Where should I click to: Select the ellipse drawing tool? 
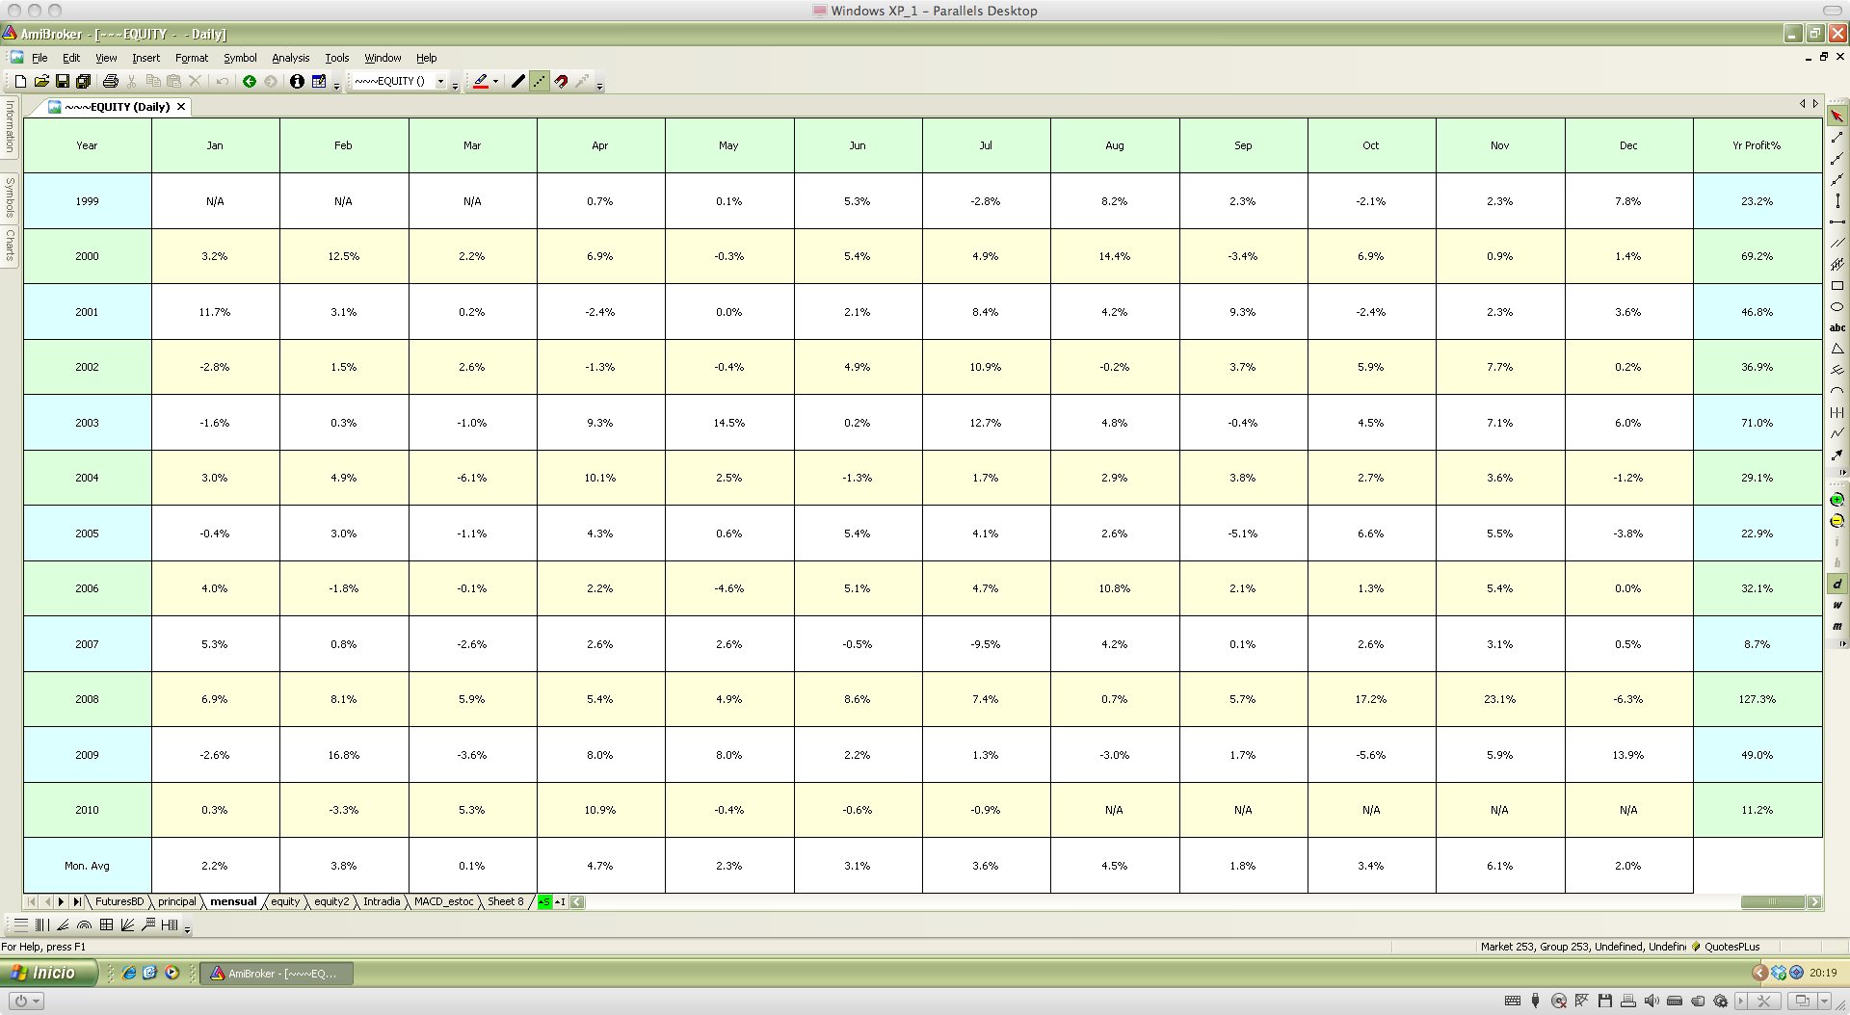tap(1837, 307)
